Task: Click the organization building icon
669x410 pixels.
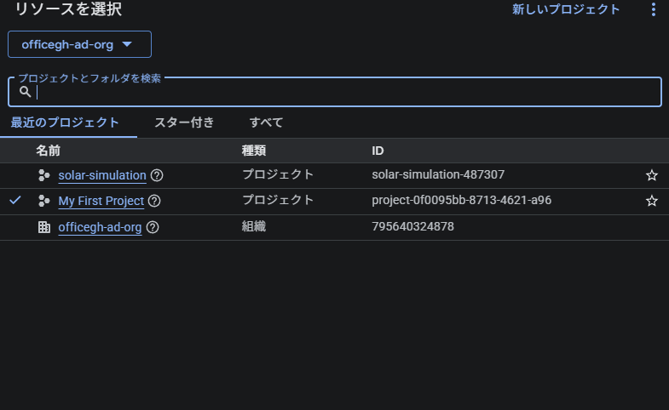Action: [44, 228]
